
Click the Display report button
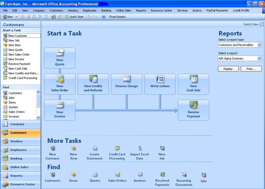228,69
